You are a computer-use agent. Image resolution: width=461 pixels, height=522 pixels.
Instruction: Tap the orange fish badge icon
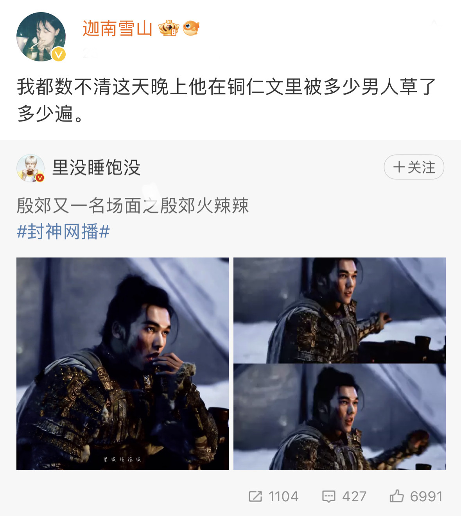pos(191,28)
